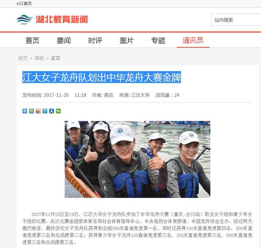Open the dragon boat team photo
261x248 pixels.
(137, 159)
